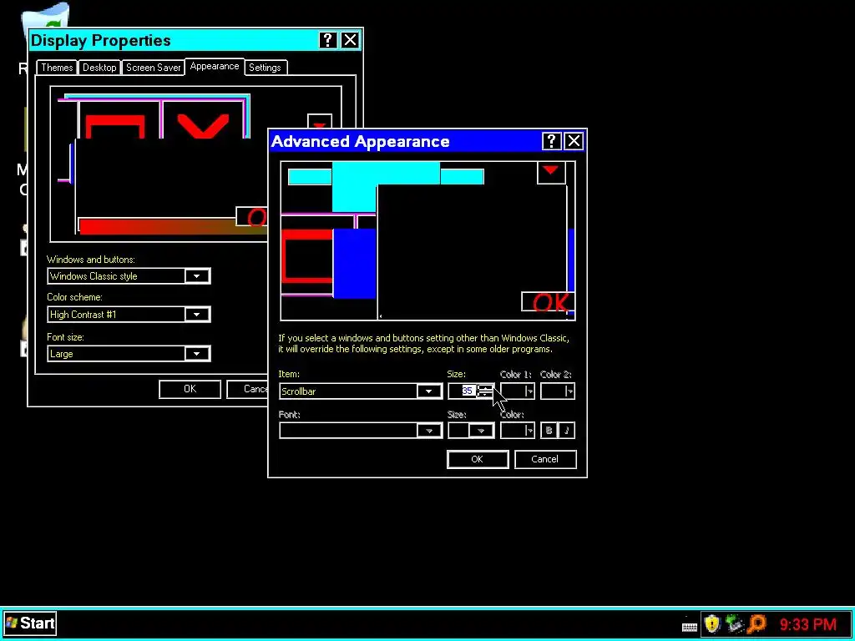Click help button in Display Properties title bar
The width and height of the screenshot is (855, 641).
(327, 40)
